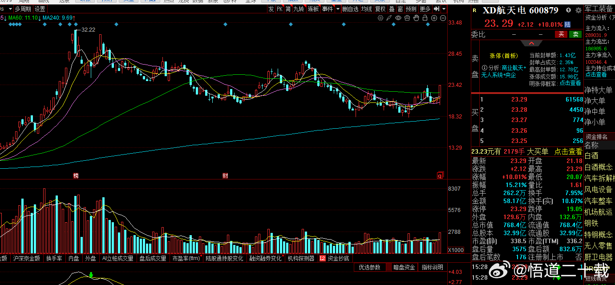Toggle the eye visibility icon on chart
Screen dimensions: 615x285
coord(398,18)
